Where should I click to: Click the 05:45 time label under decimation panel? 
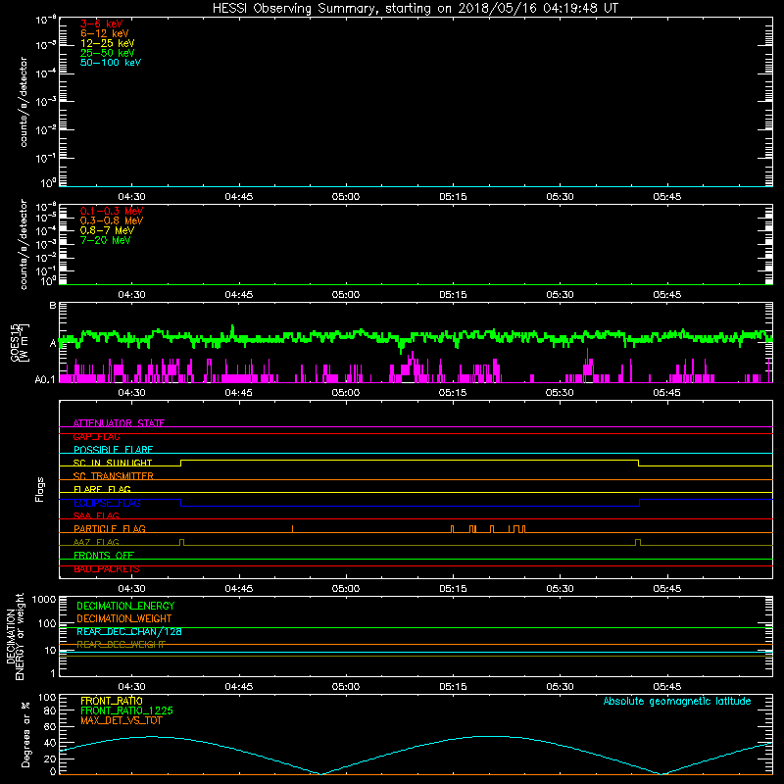[667, 687]
